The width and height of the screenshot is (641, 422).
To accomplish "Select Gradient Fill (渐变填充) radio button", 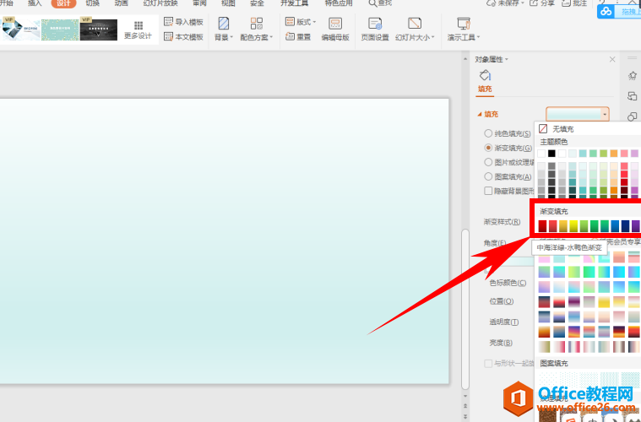I will pyautogui.click(x=488, y=148).
